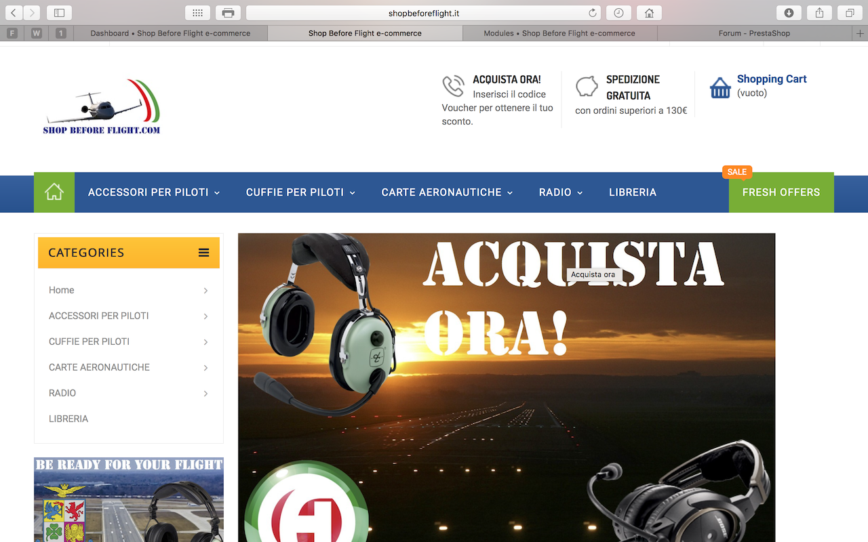The height and width of the screenshot is (542, 868).
Task: Select the Shop Before Flight e-commerce tab
Action: coord(365,33)
